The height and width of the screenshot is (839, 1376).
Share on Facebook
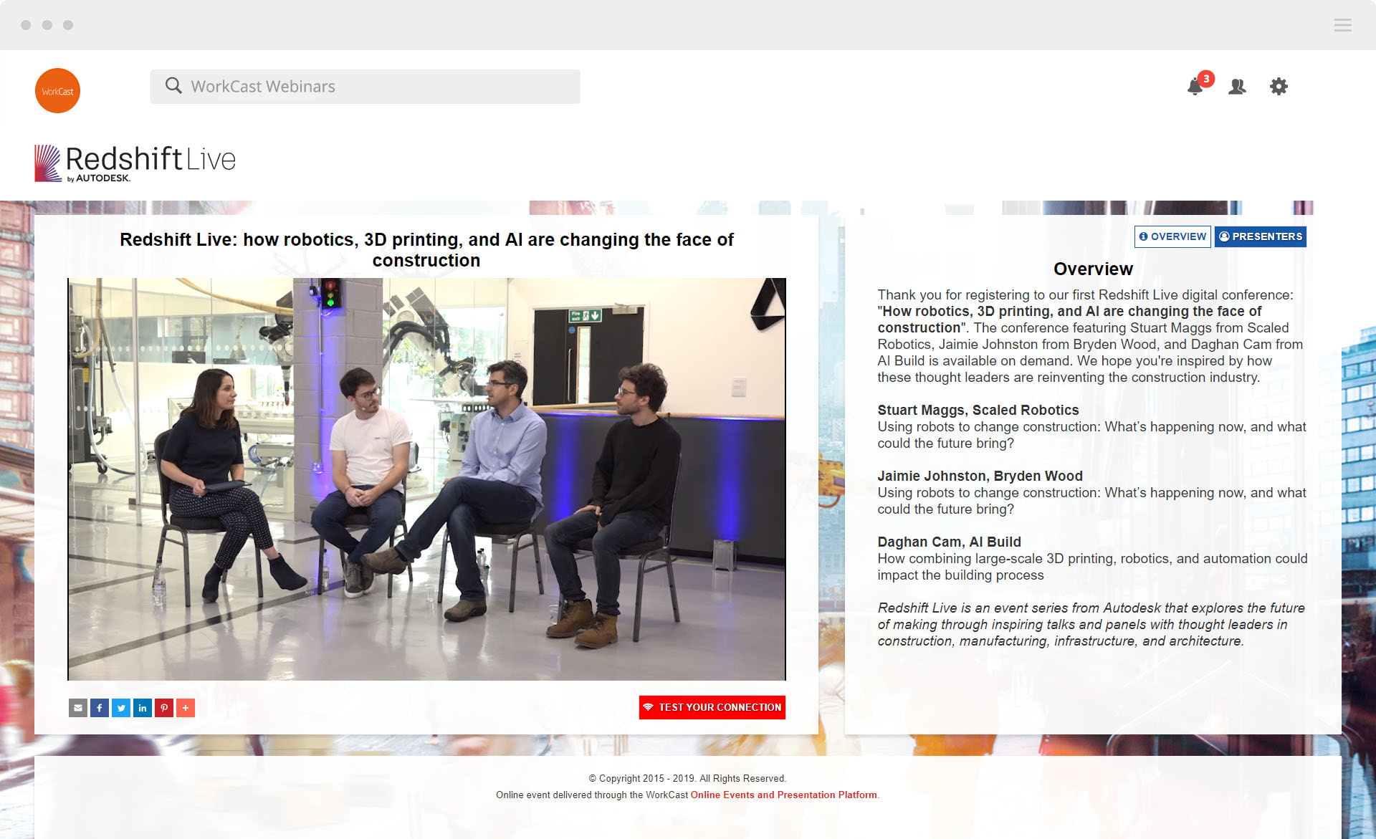(x=100, y=708)
